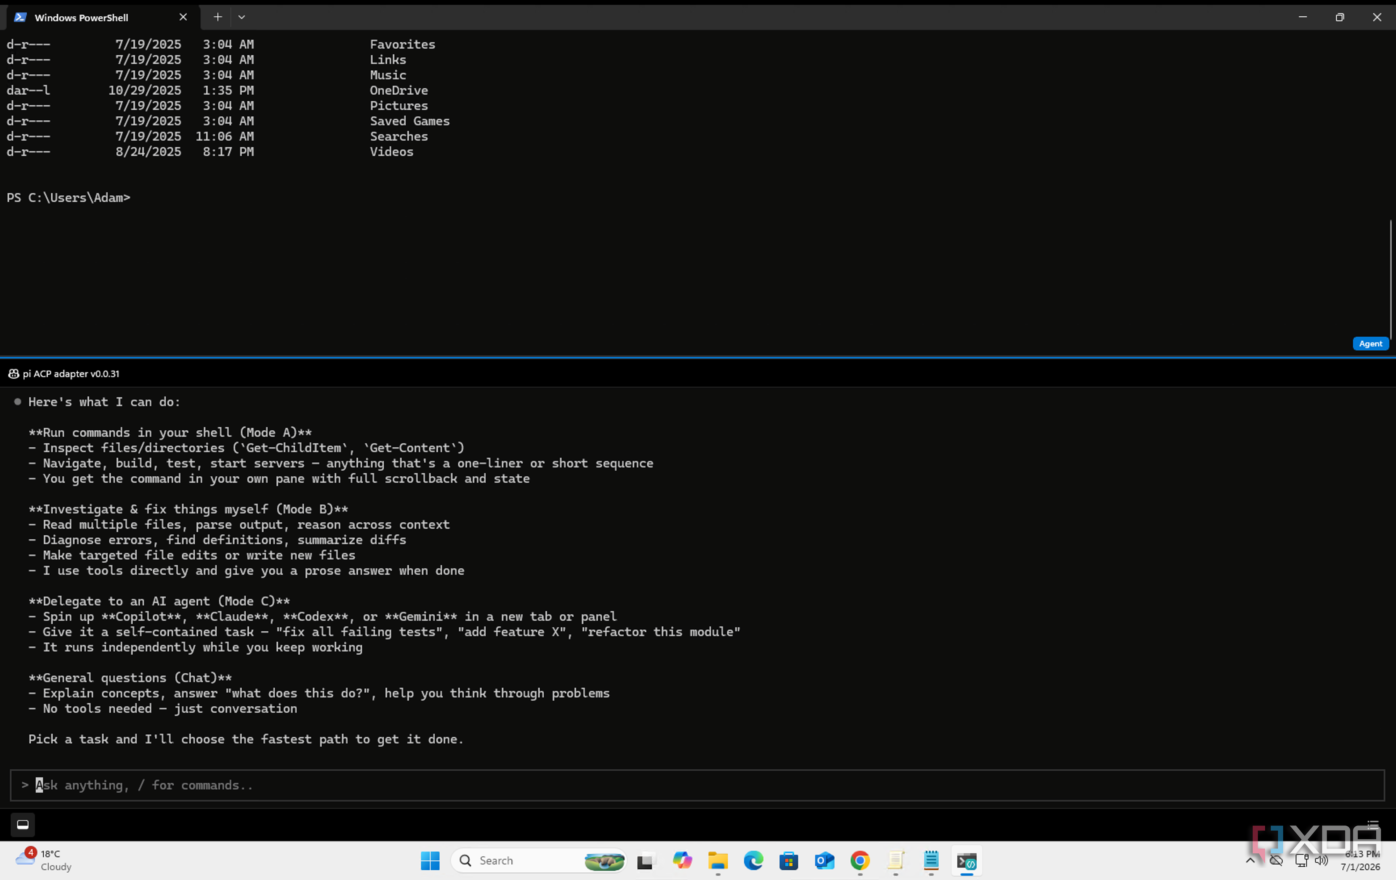Close the Windows PowerShell tab

(x=183, y=17)
